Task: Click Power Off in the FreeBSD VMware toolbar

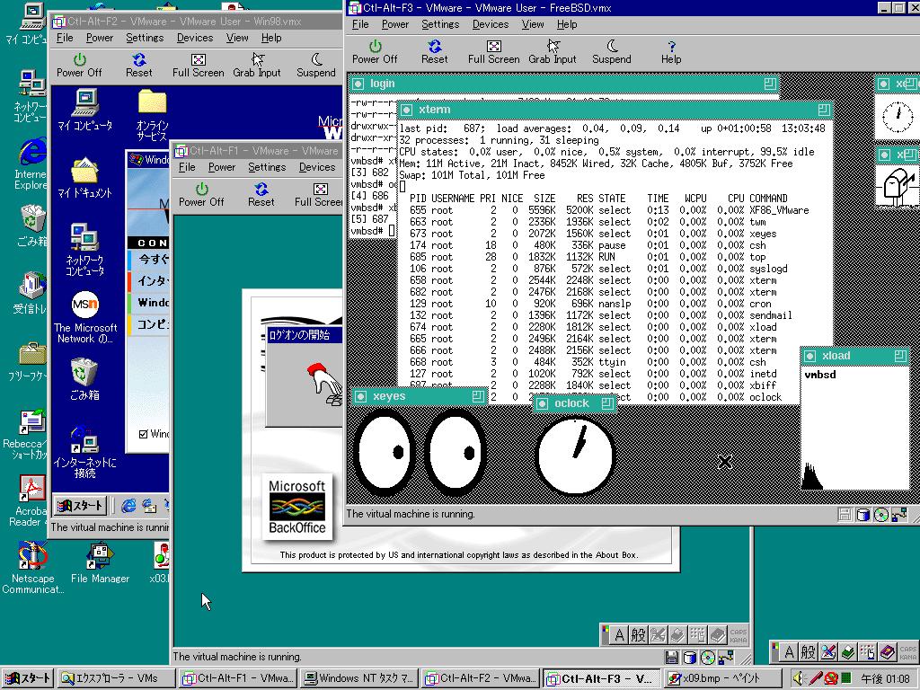Action: (x=375, y=51)
